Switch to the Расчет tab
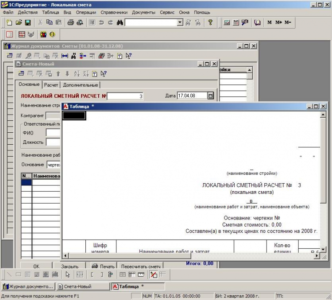Screen dimensions: 332x300 (51, 85)
